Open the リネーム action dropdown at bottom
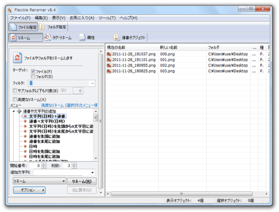279x212 pixels. point(63,181)
